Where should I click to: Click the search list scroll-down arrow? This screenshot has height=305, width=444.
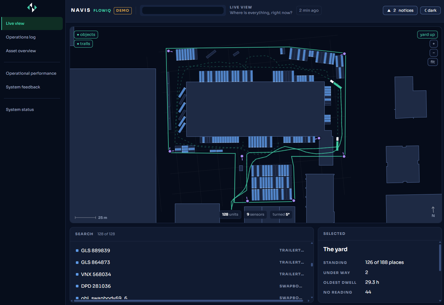click(312, 297)
